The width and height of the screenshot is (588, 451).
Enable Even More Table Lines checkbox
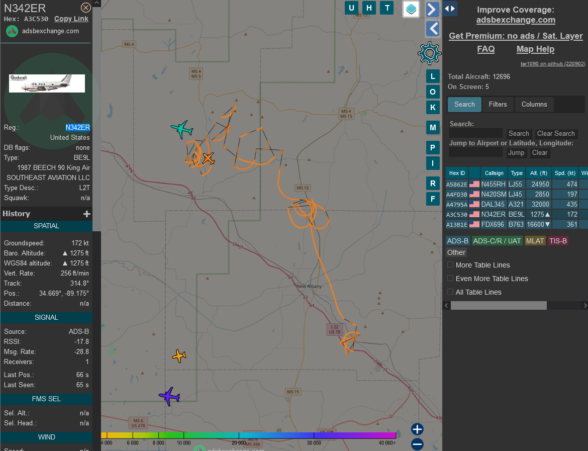tap(450, 279)
